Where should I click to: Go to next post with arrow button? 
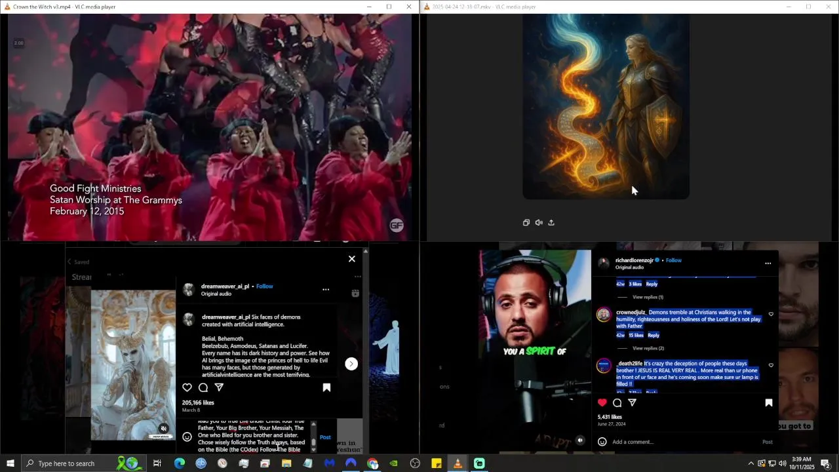(351, 364)
